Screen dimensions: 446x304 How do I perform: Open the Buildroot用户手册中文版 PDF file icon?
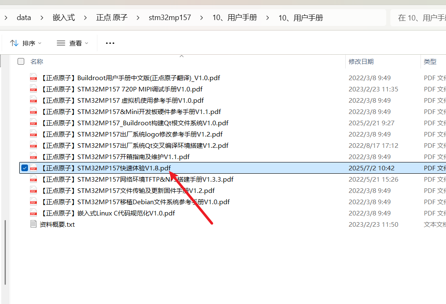click(x=33, y=78)
